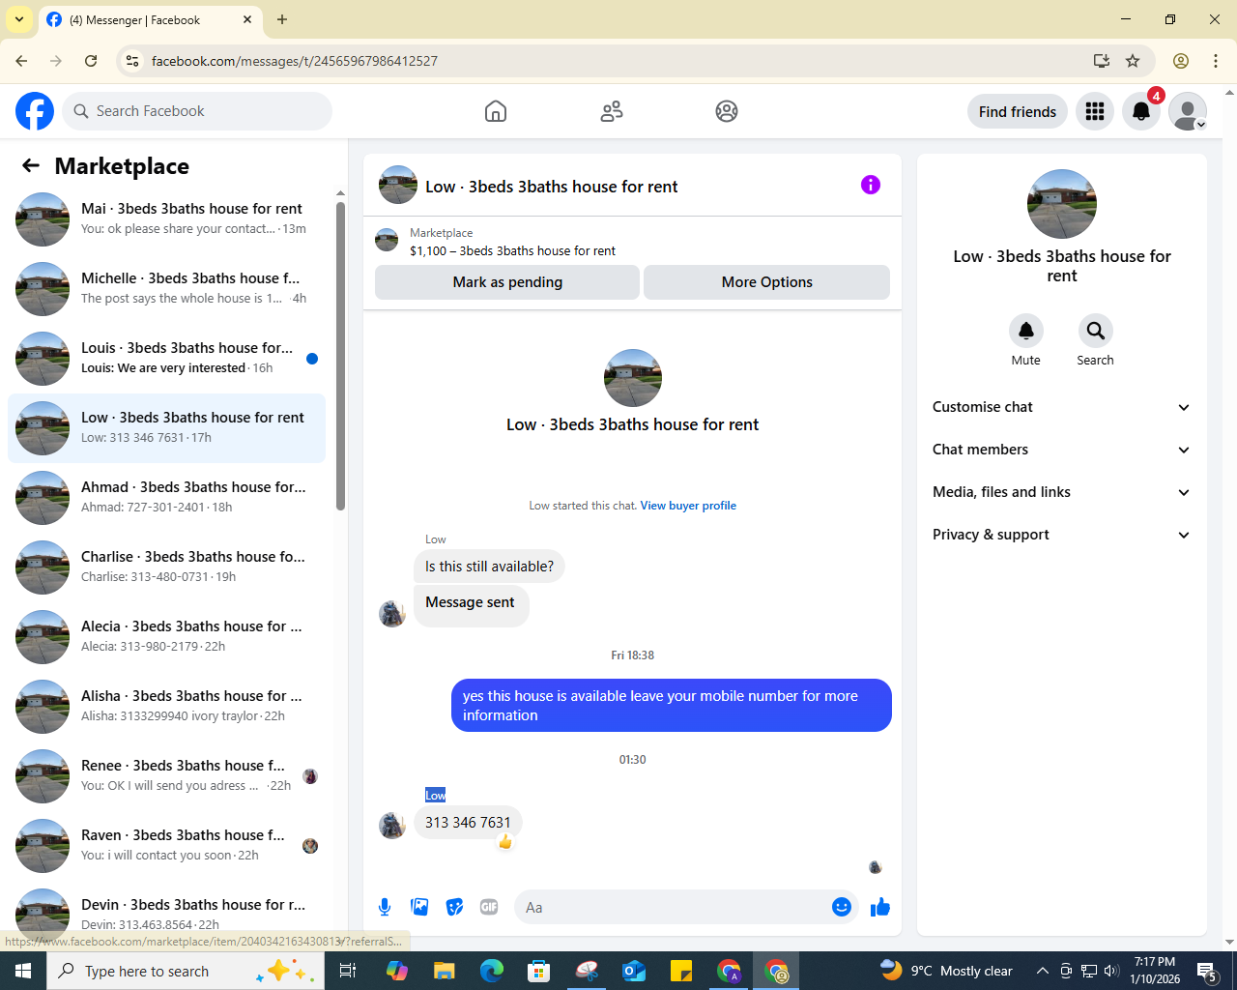
Task: Go to the Home feed icon
Action: tap(496, 111)
